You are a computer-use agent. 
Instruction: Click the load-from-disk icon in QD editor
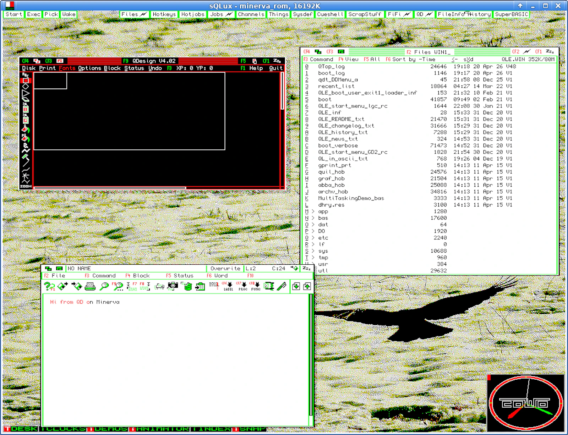coord(62,286)
